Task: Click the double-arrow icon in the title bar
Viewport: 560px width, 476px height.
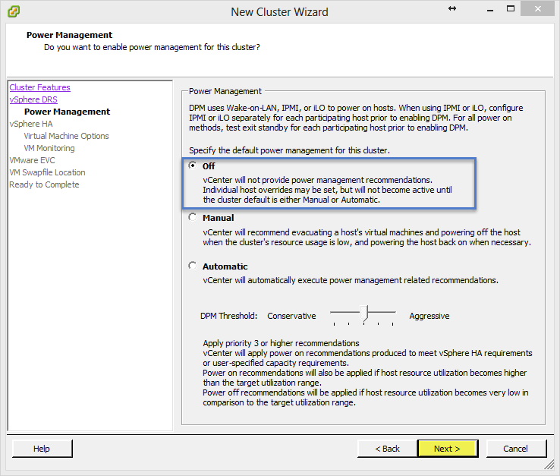Action: [x=452, y=8]
